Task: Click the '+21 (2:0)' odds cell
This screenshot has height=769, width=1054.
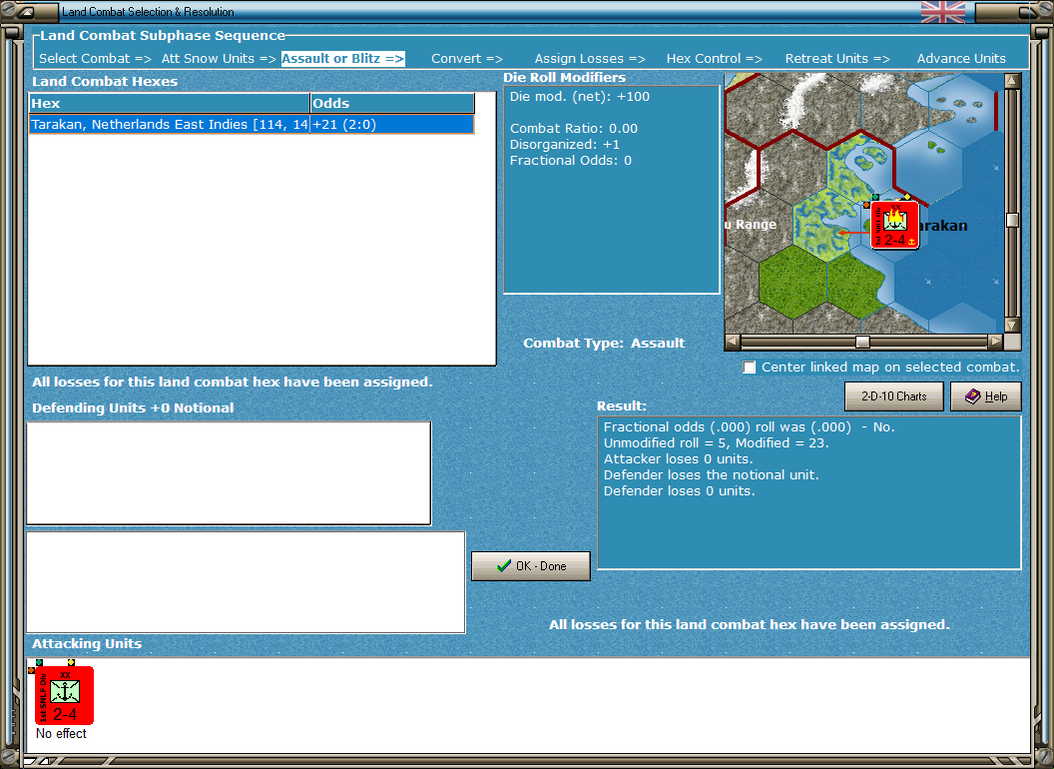Action: [x=392, y=125]
